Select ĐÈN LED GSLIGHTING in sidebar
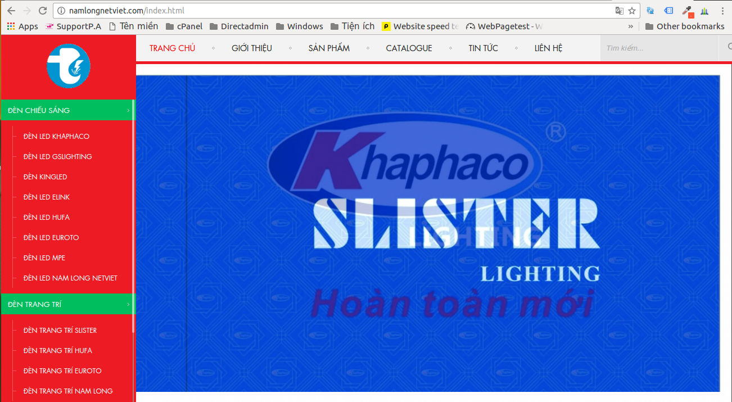This screenshot has height=402, width=732. pyautogui.click(x=58, y=157)
